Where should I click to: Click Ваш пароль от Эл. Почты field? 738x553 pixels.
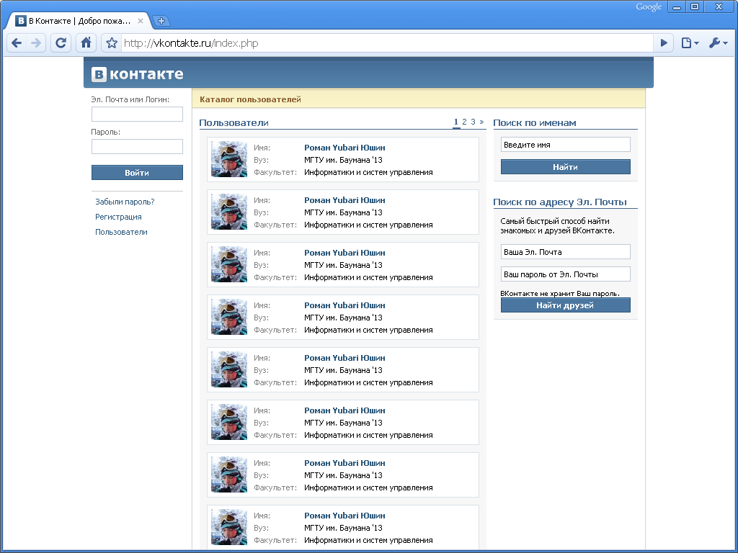[x=565, y=274]
